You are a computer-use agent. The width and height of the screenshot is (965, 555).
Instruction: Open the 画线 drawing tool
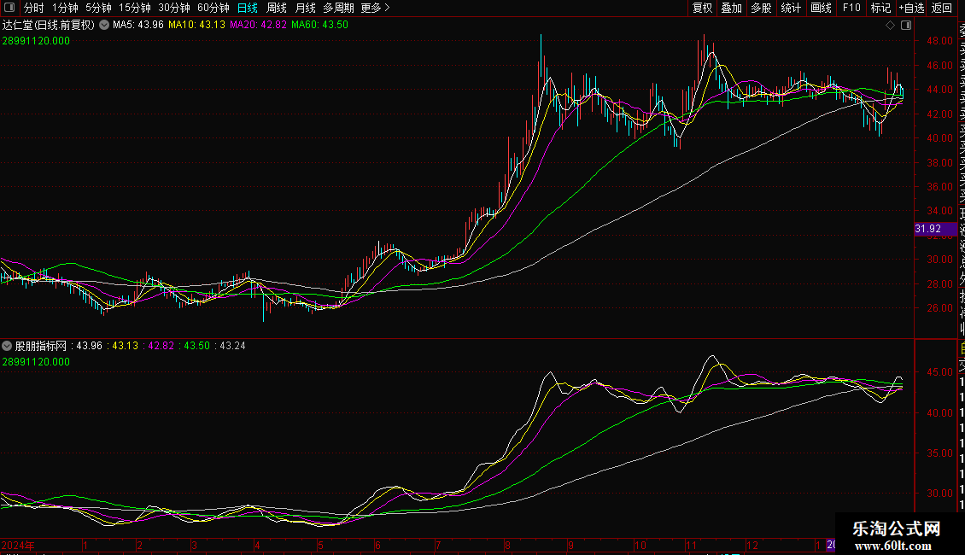point(821,8)
